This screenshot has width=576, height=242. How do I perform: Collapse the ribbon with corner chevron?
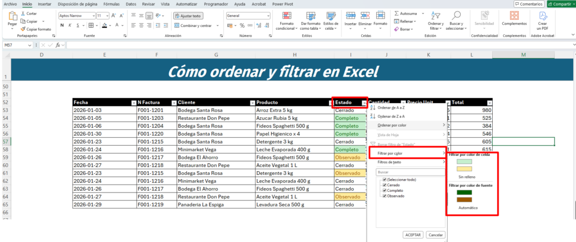pos(573,34)
